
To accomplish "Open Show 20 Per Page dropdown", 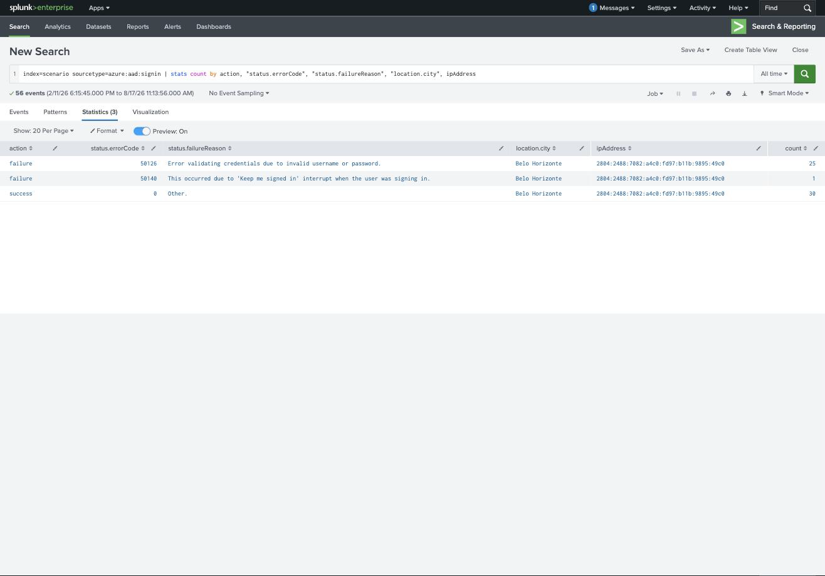I will [43, 131].
